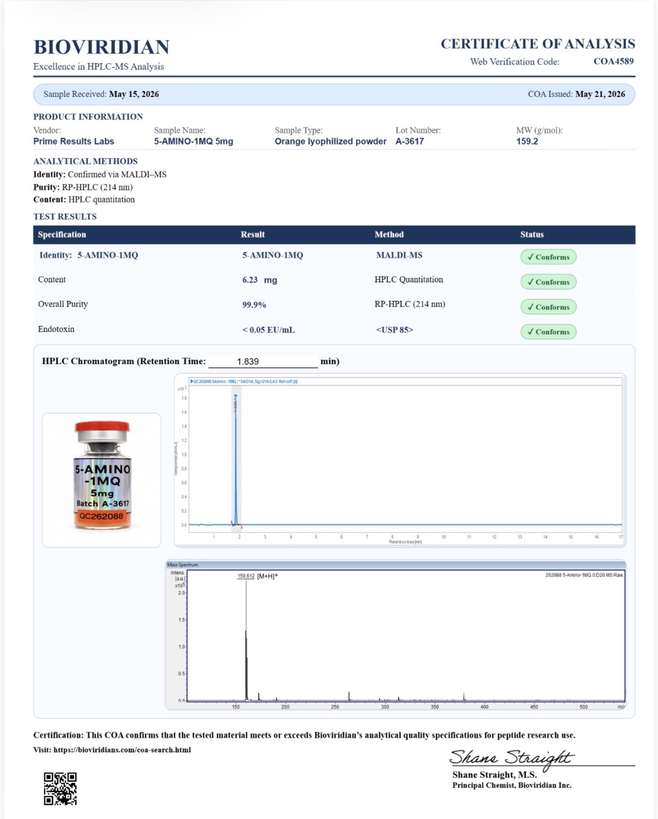The image size is (658, 819).
Task: Click COA Issued May 21, 2026
Action: (x=576, y=94)
